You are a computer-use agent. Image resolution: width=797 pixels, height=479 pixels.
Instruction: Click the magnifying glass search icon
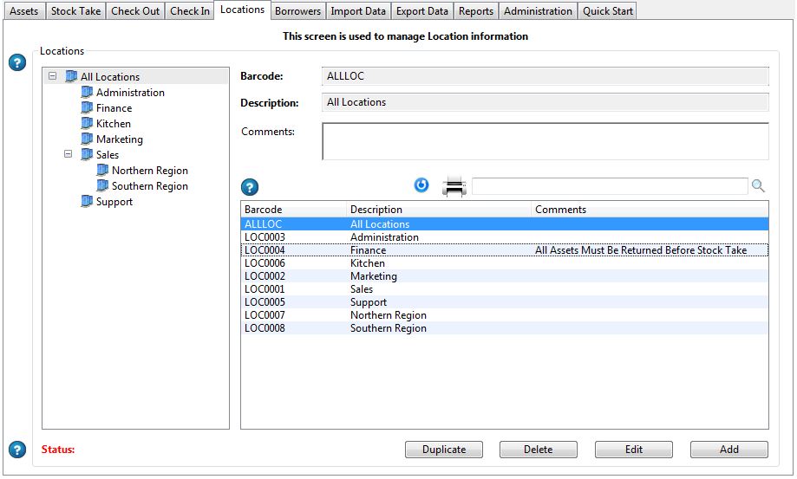(x=758, y=186)
